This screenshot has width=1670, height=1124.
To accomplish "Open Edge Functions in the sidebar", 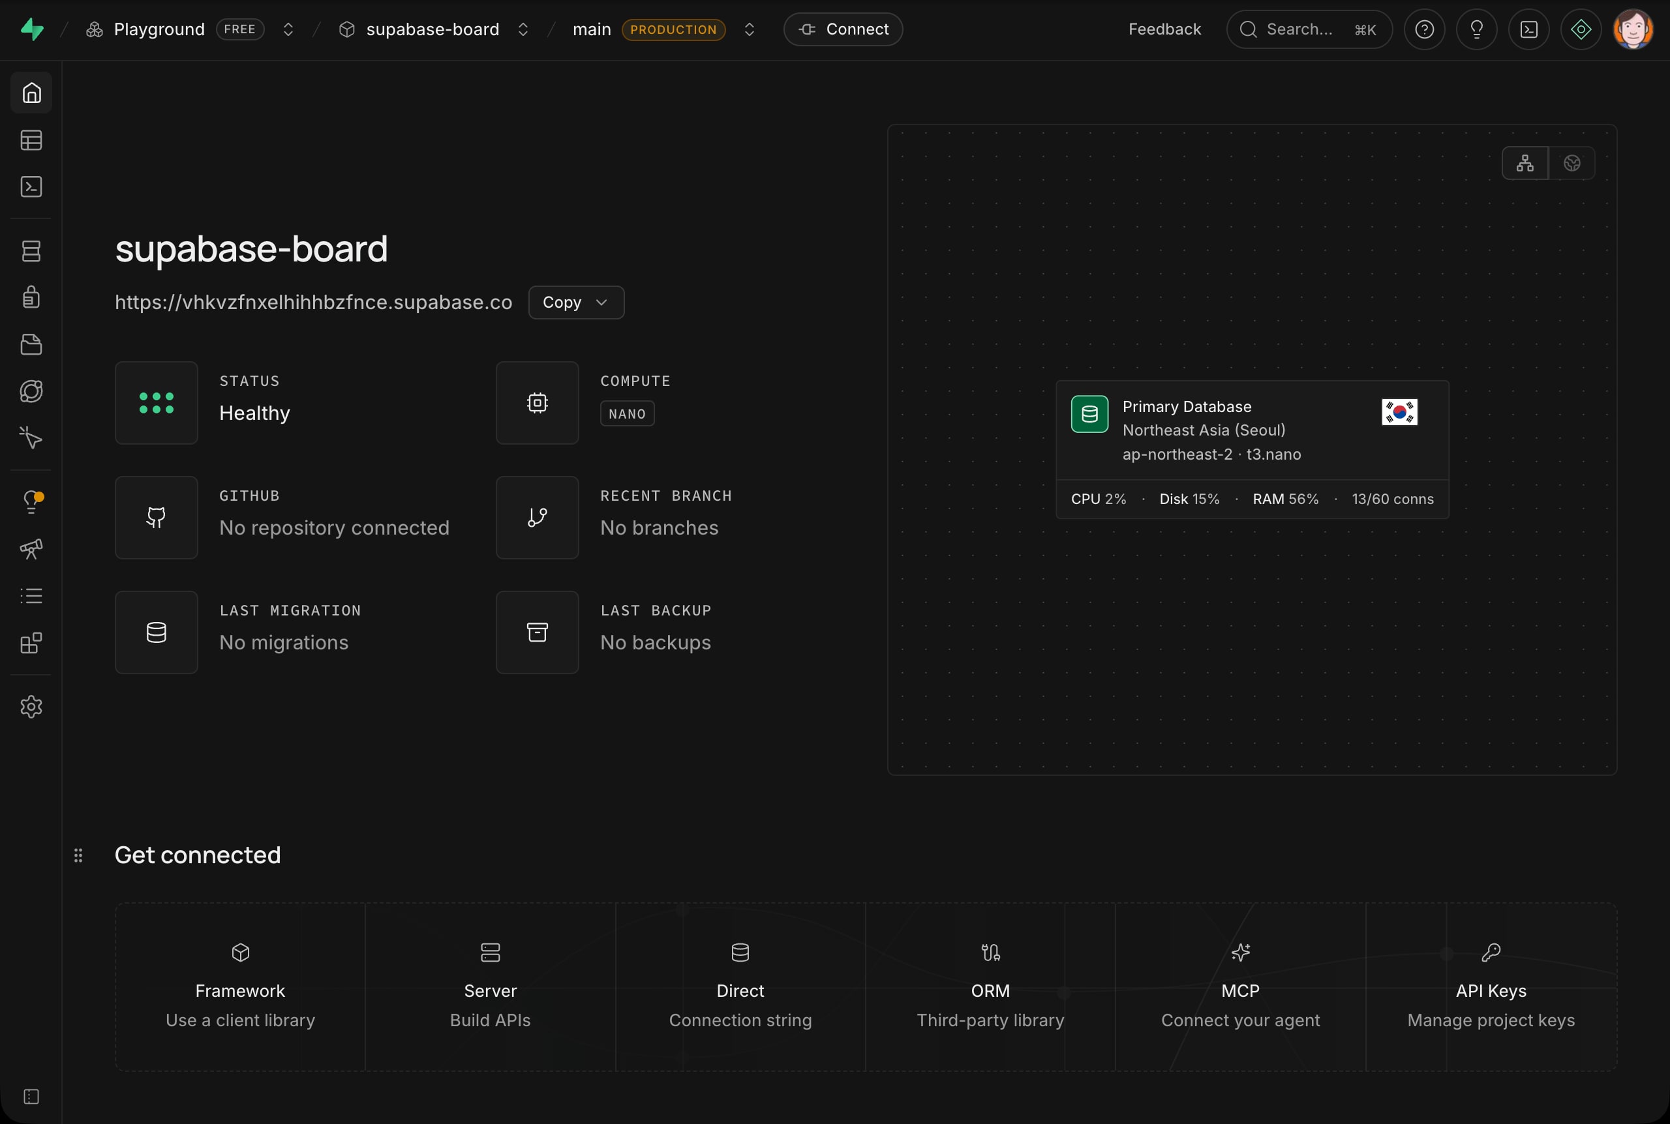I will tap(31, 391).
